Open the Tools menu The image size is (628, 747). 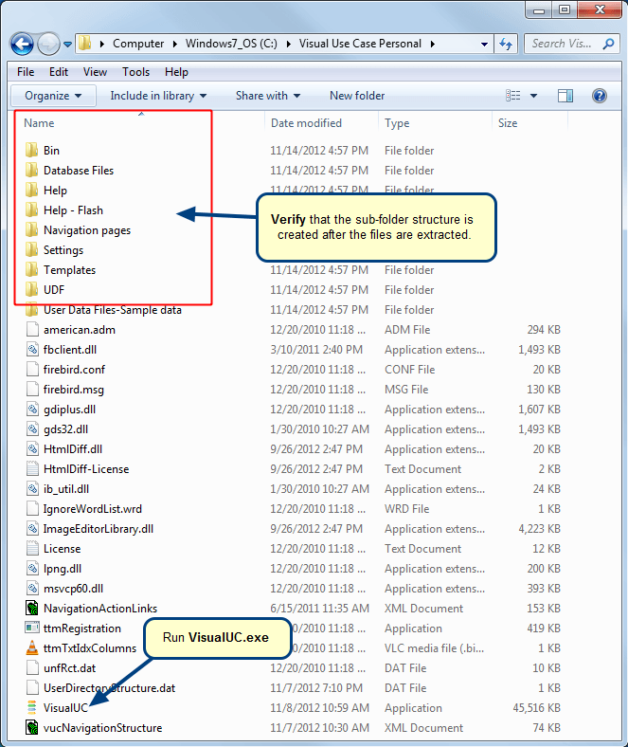point(135,72)
